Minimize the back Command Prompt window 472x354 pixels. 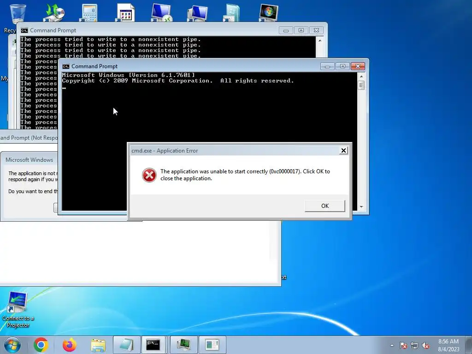tap(286, 30)
